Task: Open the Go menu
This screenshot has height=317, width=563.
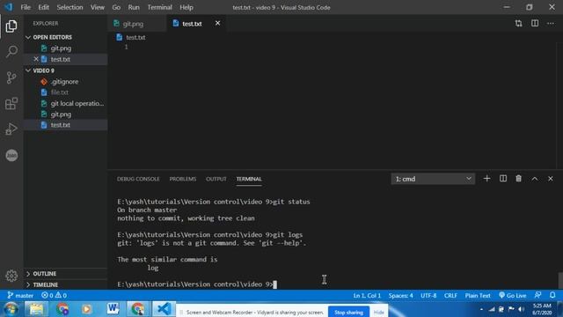Action: click(116, 7)
